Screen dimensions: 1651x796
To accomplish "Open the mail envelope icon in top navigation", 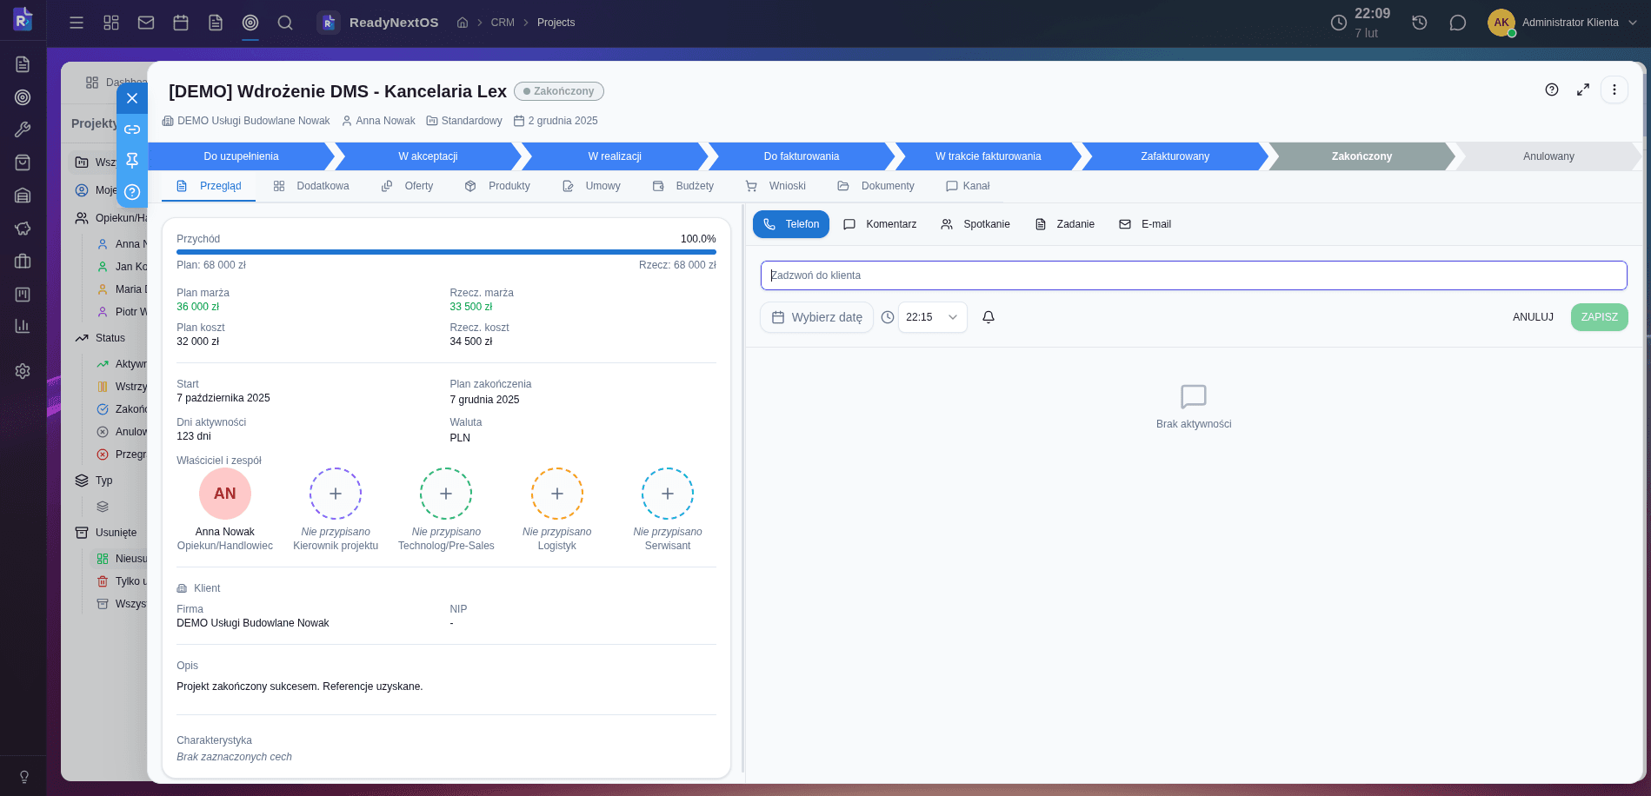I will [146, 23].
